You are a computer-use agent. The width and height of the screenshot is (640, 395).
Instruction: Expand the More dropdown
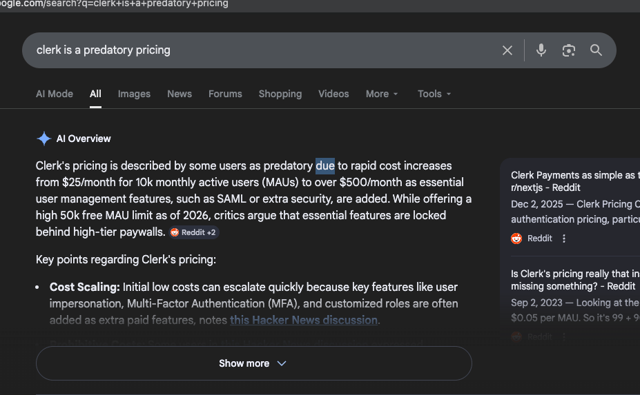(382, 94)
